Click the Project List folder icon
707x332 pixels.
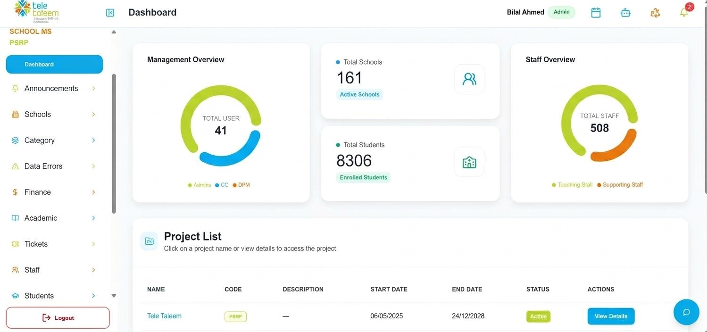pyautogui.click(x=149, y=241)
